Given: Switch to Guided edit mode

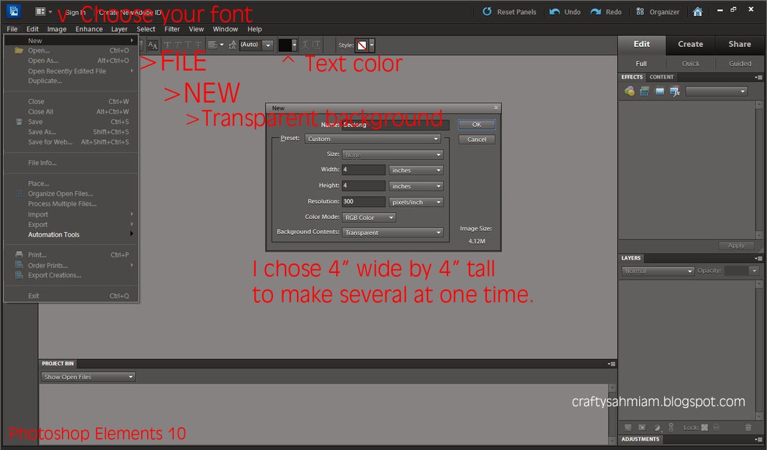Looking at the screenshot, I should coord(740,64).
